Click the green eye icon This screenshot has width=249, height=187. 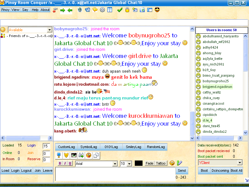74,155
